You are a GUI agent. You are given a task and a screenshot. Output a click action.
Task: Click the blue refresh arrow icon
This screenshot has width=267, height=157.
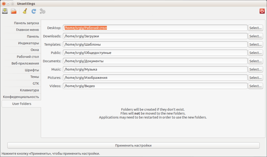tap(34, 11)
